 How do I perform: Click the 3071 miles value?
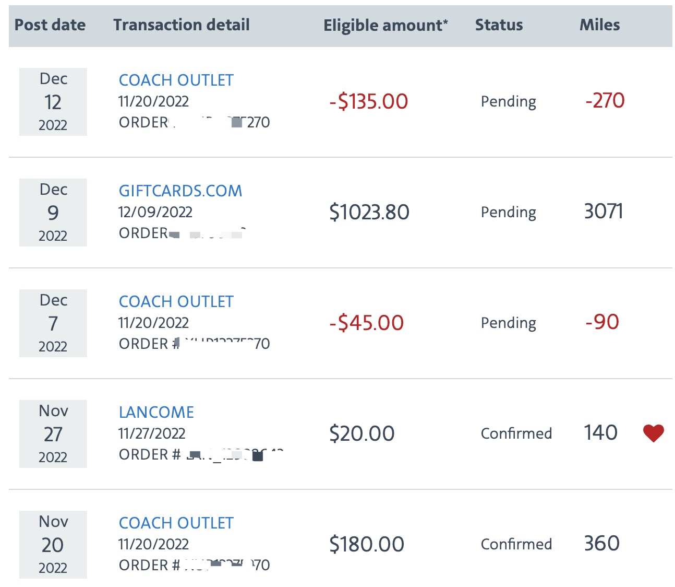tap(604, 212)
